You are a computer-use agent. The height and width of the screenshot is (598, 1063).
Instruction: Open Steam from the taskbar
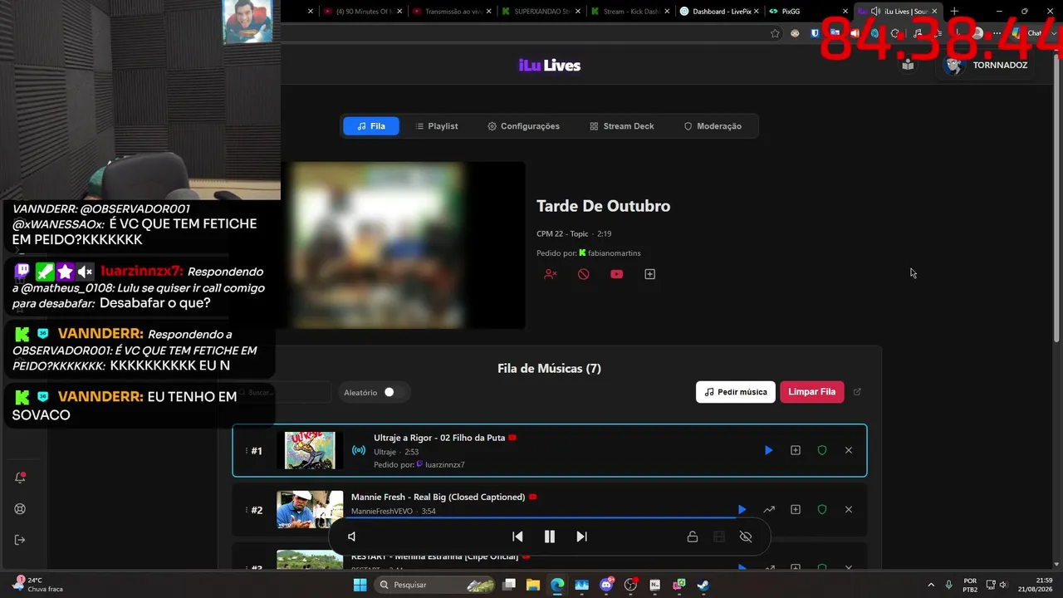click(x=703, y=585)
